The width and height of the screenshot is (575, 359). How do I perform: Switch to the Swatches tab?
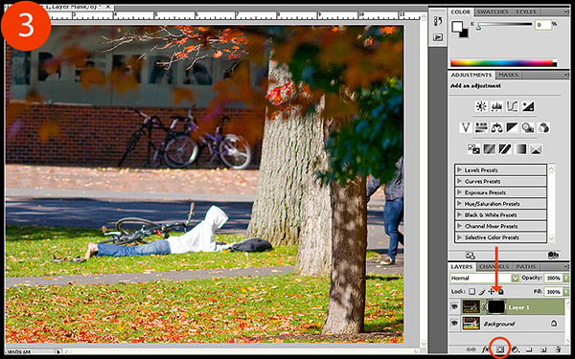pyautogui.click(x=493, y=11)
